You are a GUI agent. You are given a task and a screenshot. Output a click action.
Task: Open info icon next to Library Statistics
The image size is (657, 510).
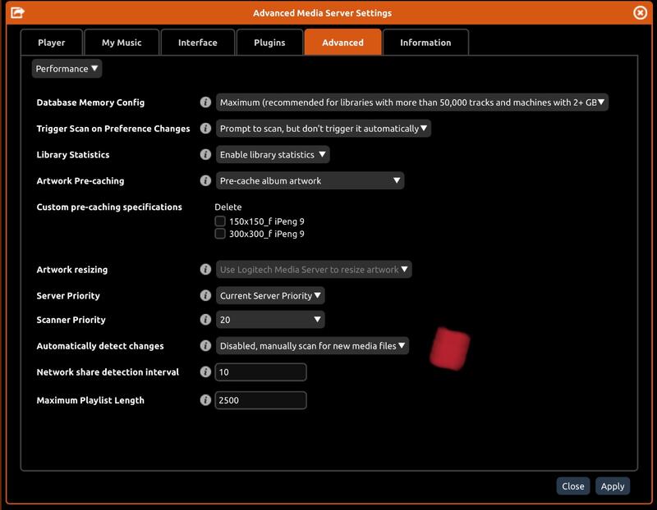(x=205, y=154)
